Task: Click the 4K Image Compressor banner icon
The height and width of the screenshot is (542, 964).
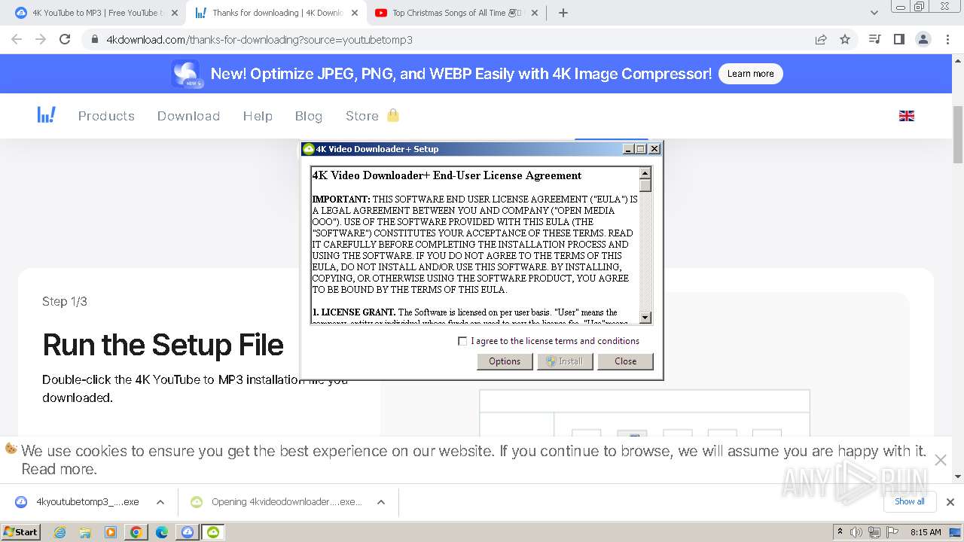Action: [x=185, y=74]
